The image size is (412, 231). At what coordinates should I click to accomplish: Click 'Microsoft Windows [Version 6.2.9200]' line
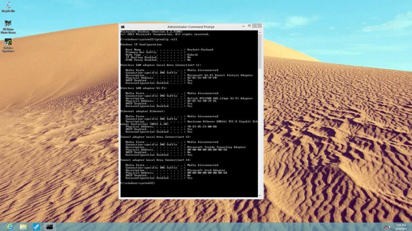(x=151, y=32)
